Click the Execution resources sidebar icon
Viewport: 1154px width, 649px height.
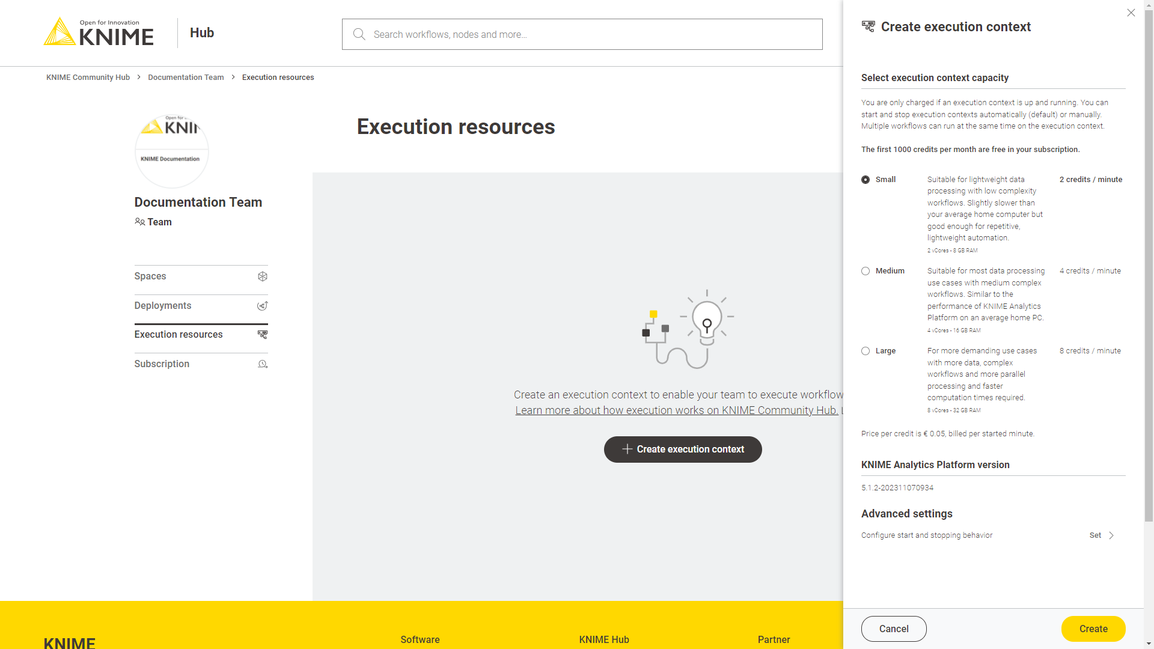263,335
